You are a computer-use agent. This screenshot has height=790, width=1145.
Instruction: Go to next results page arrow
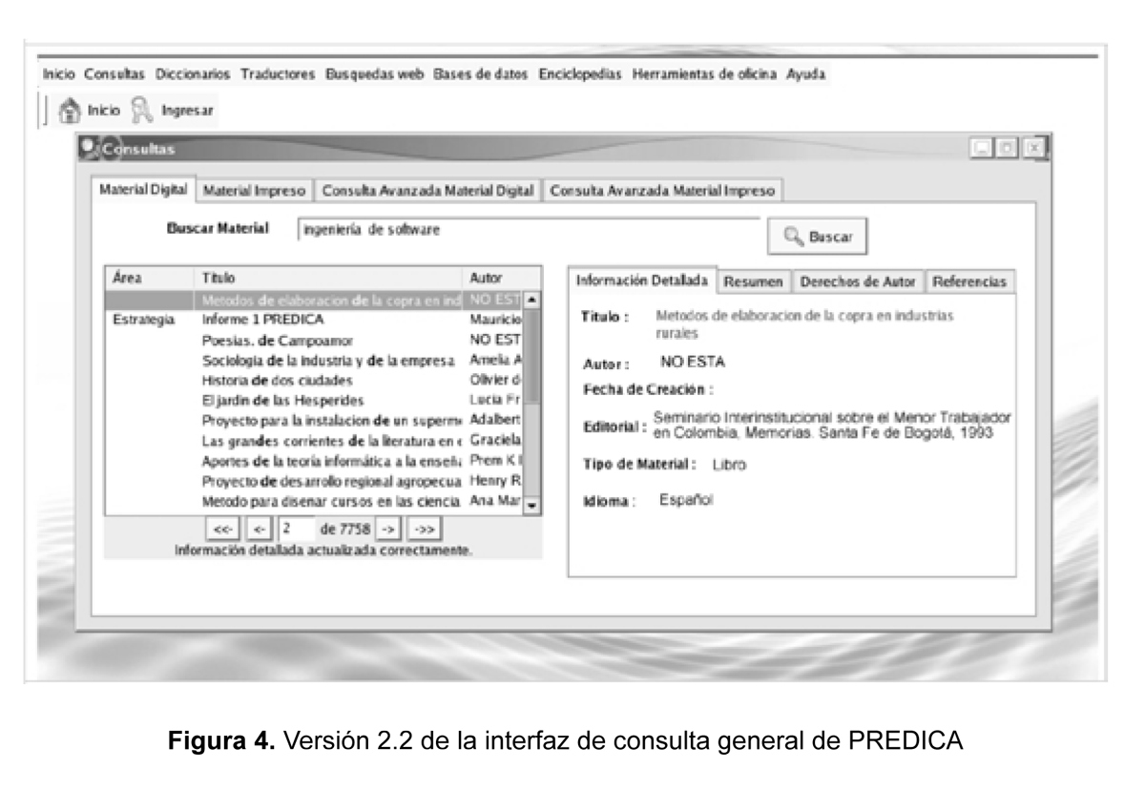[x=387, y=528]
